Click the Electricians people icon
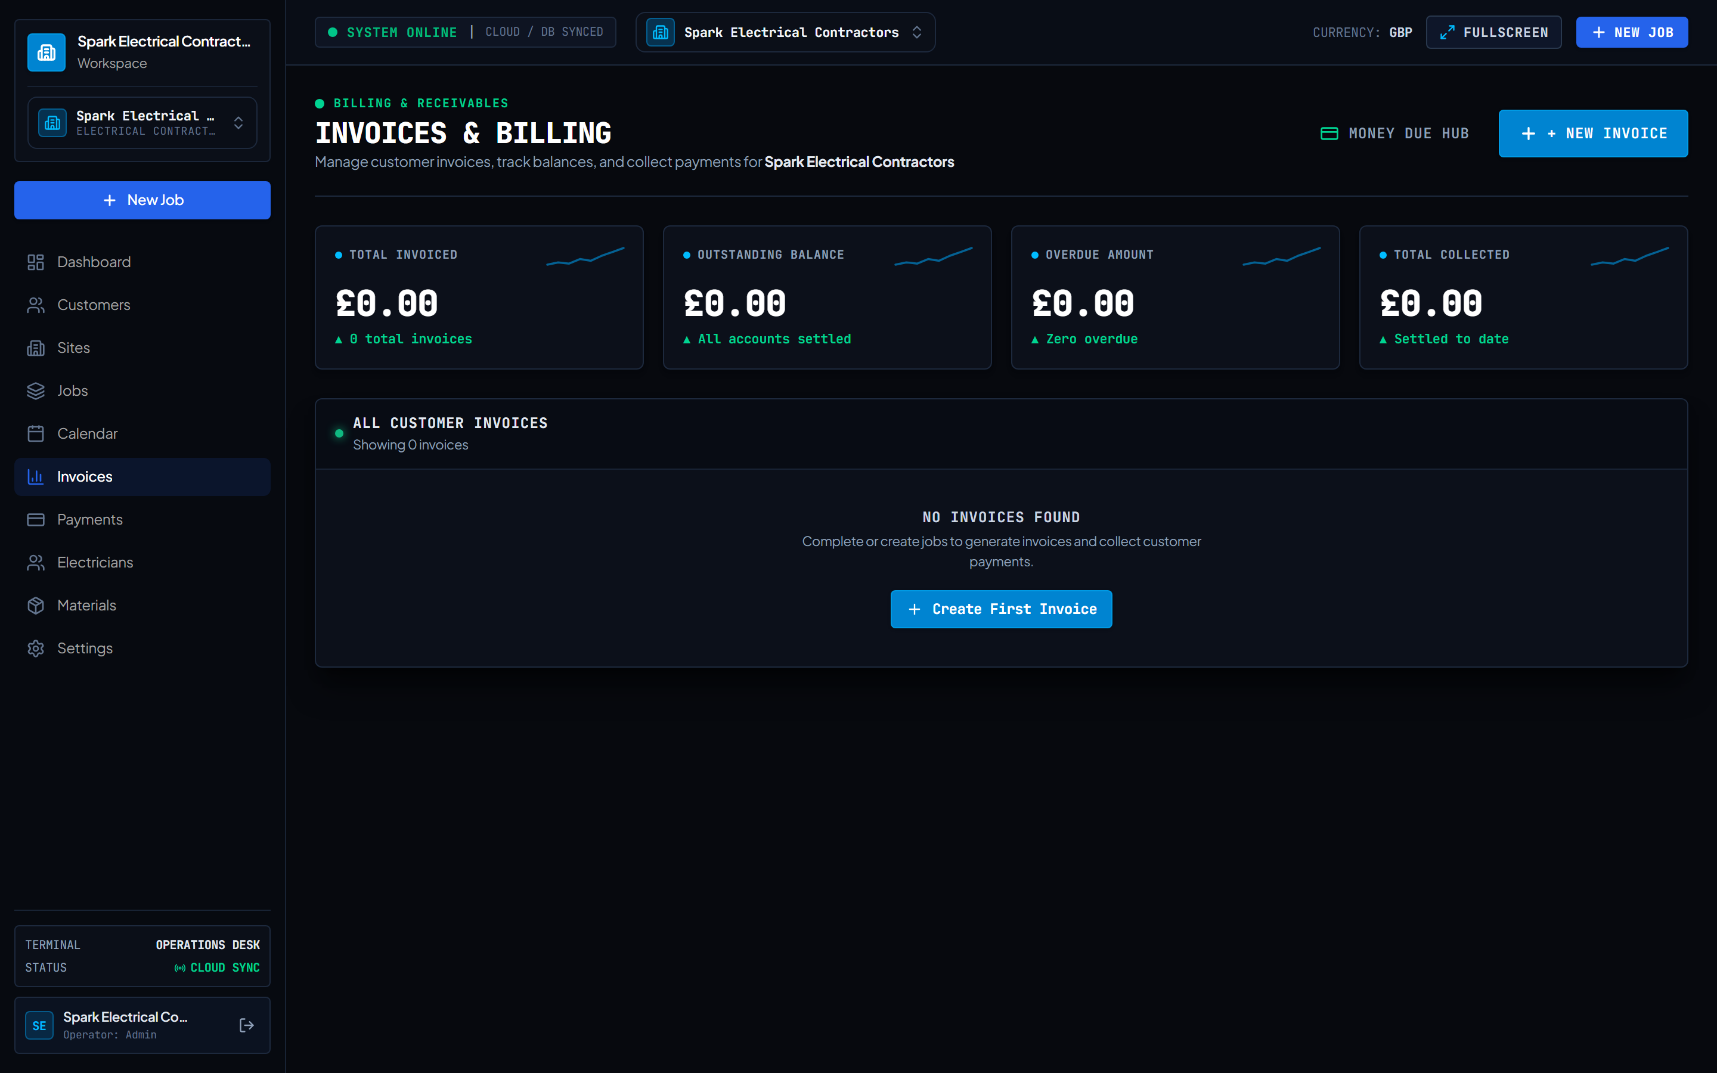Viewport: 1717px width, 1073px height. point(36,563)
